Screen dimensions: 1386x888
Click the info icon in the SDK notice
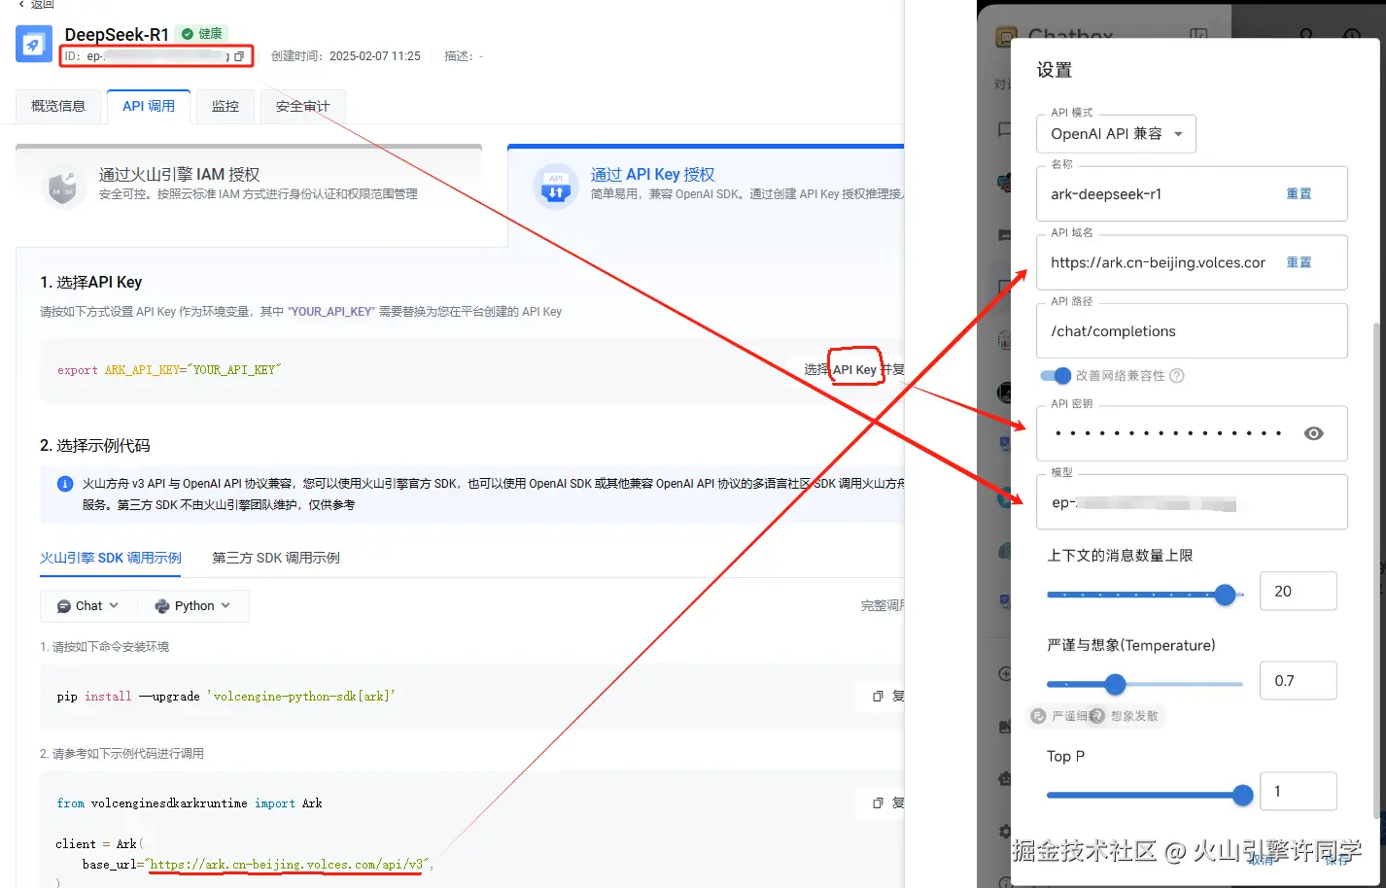65,484
